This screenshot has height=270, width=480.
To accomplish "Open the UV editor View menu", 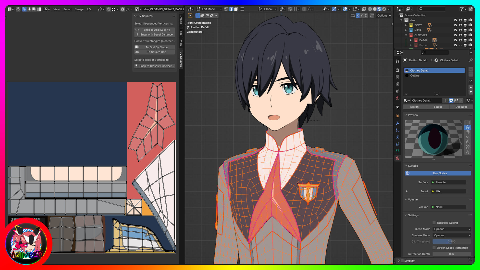I will click(x=56, y=9).
